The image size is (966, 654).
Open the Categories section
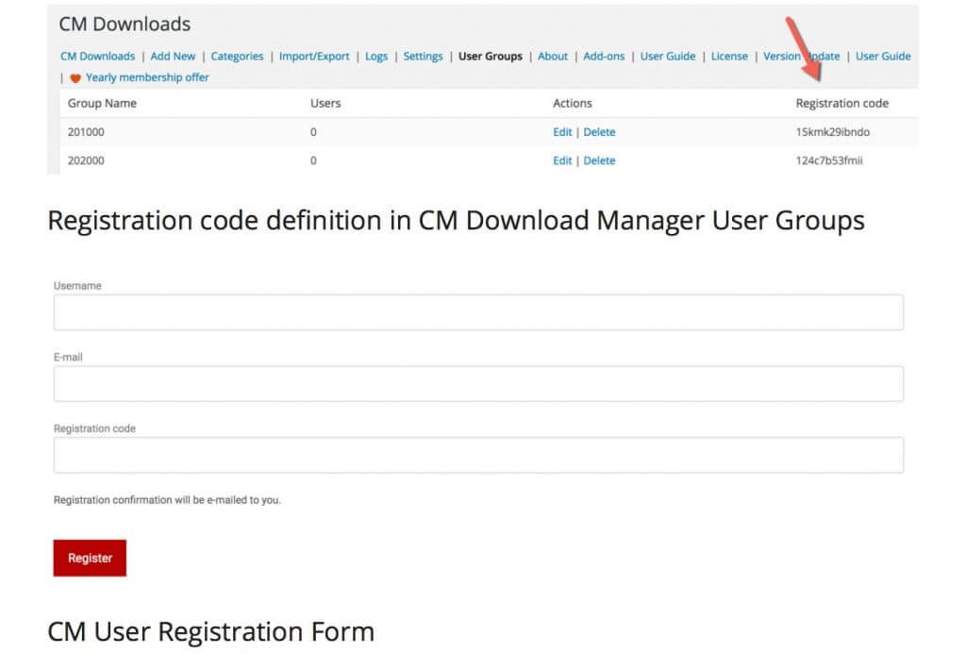pyautogui.click(x=237, y=57)
